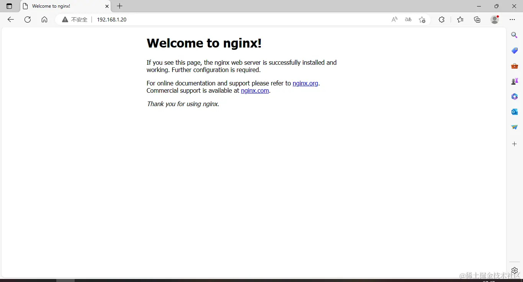Open the Extensions menu
The width and height of the screenshot is (523, 282).
[441, 20]
